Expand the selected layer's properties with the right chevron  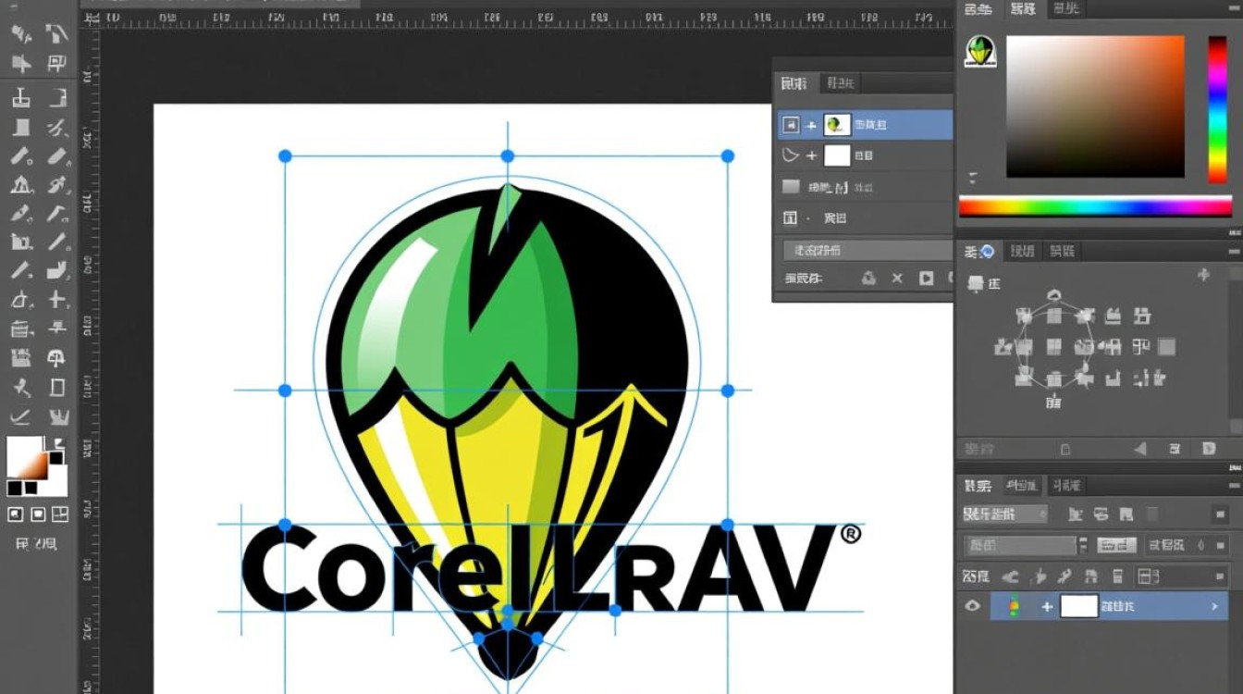[x=1214, y=606]
